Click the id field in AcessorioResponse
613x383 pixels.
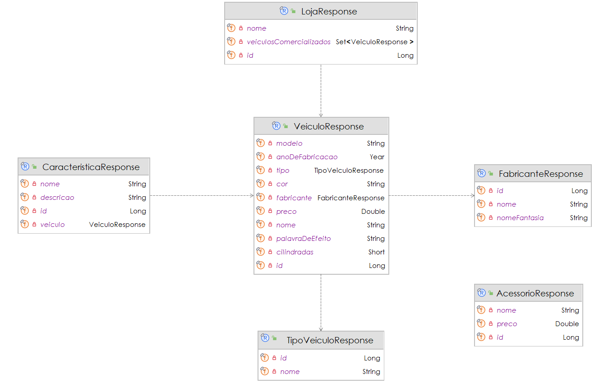tap(500, 337)
